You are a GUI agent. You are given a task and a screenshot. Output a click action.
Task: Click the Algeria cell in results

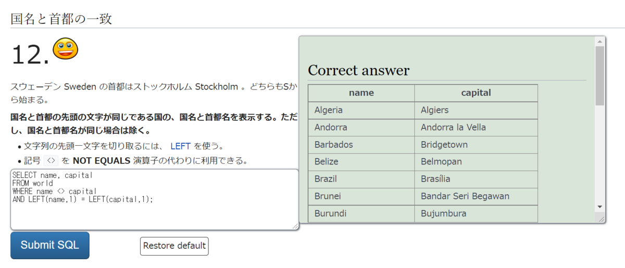[329, 110]
